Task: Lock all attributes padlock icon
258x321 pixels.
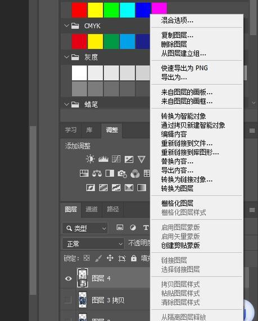Action: pyautogui.click(x=134, y=258)
